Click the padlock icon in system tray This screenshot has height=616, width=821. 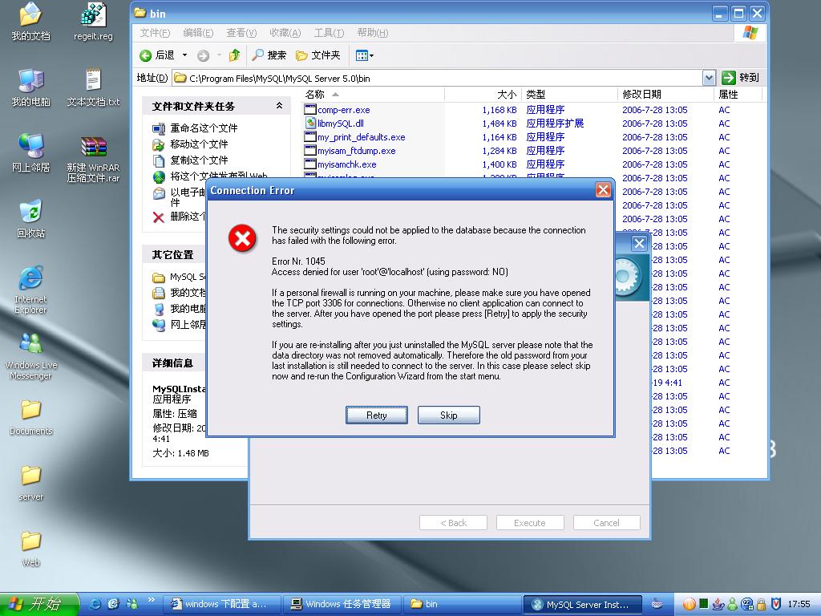pyautogui.click(x=761, y=604)
